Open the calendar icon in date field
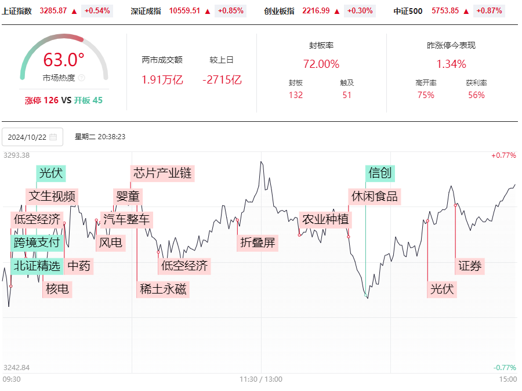The image size is (522, 391). point(53,137)
